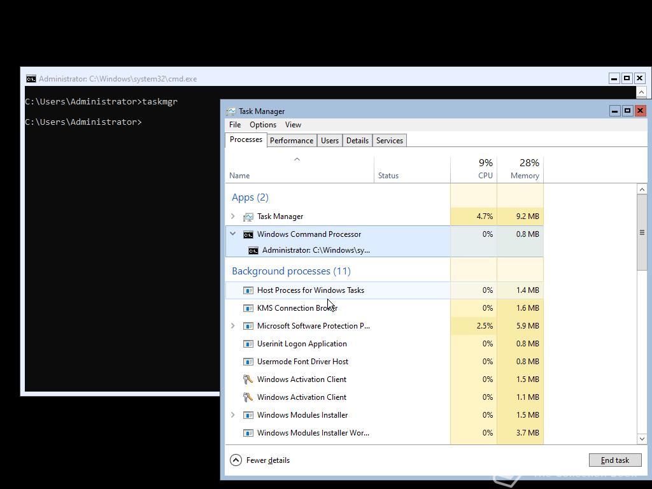Click the Usermode Font Driver Host icon
The width and height of the screenshot is (652, 489).
[x=248, y=362]
